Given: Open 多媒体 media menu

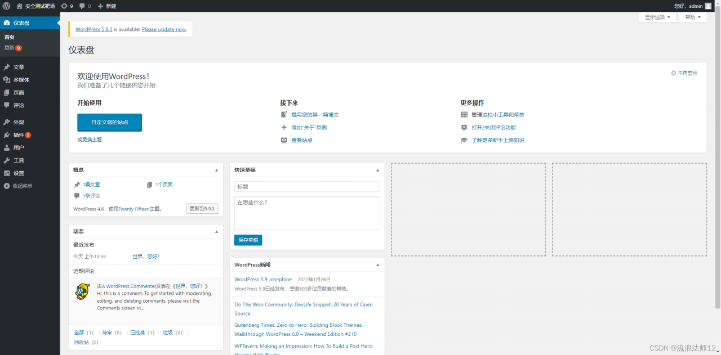Looking at the screenshot, I should click(30, 80).
